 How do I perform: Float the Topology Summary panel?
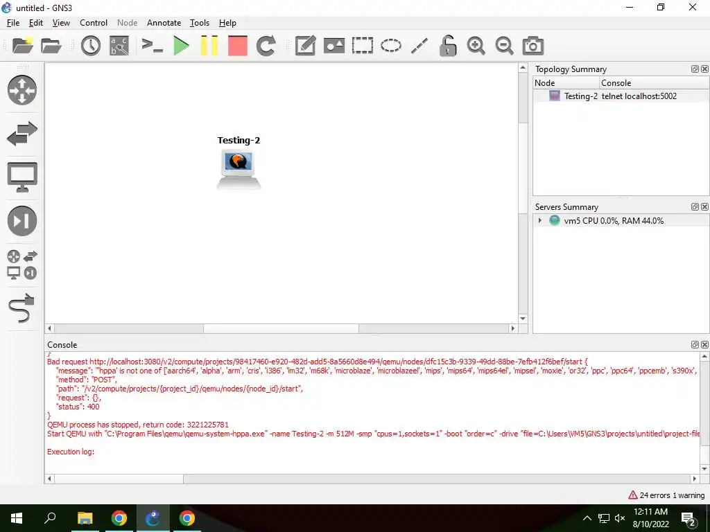[695, 69]
